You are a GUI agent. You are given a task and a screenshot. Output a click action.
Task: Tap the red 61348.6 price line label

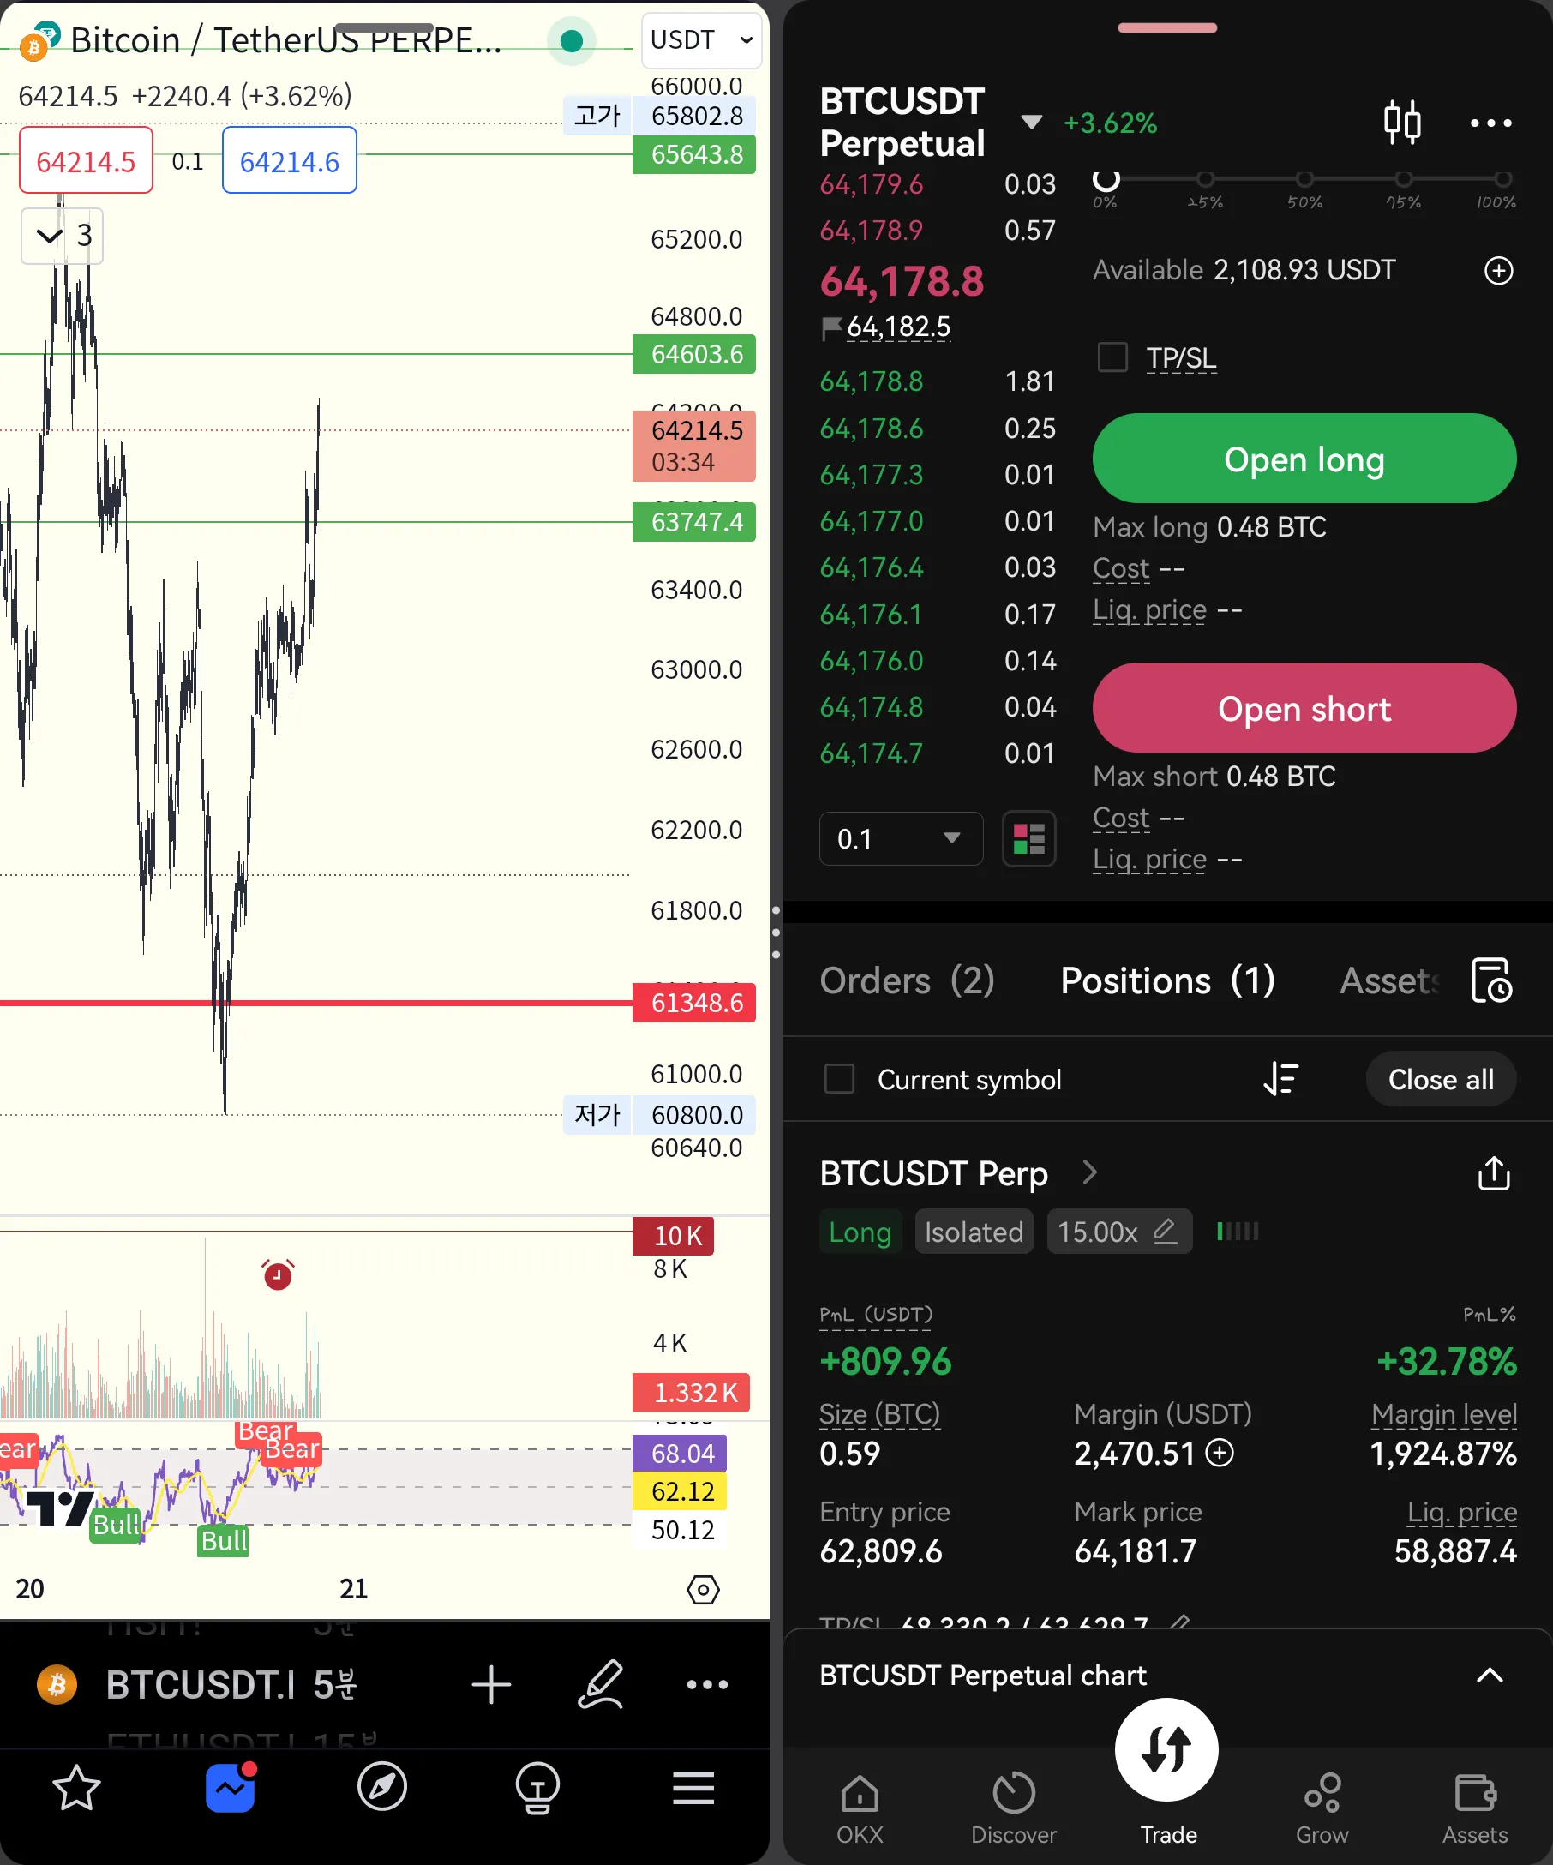(693, 1003)
